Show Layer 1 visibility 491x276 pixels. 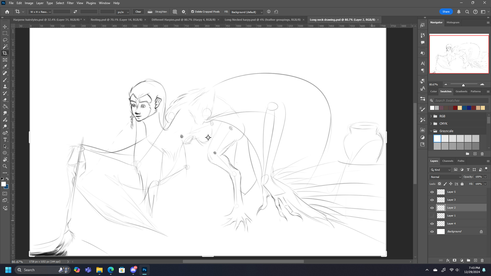coord(432,216)
